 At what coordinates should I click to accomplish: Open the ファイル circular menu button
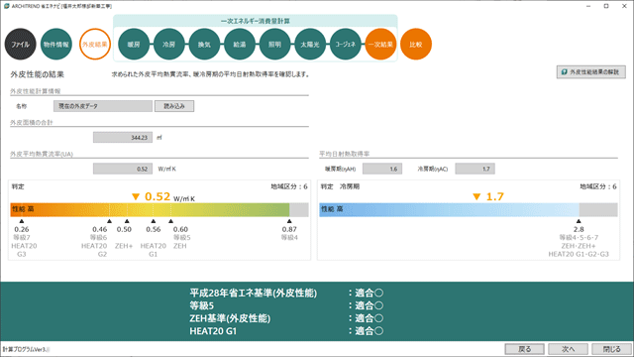[x=20, y=44]
